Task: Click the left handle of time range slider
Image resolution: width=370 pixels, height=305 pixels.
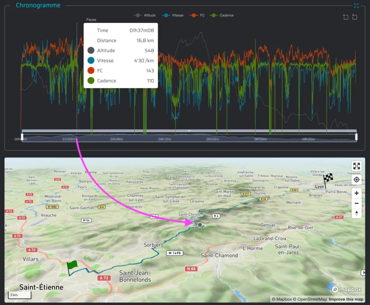Action: coord(22,137)
